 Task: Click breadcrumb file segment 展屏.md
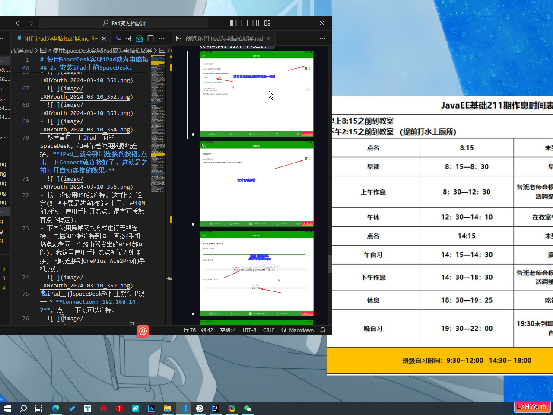(22, 51)
